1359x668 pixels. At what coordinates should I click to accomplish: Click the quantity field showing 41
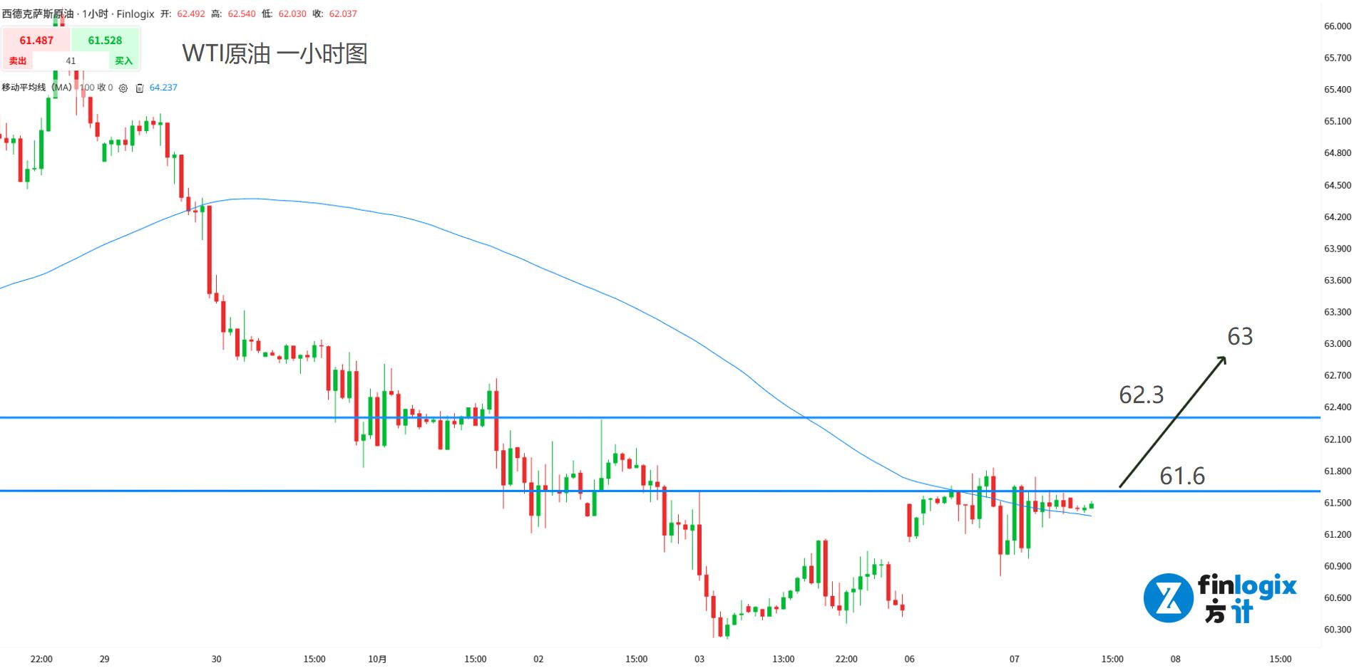[71, 61]
